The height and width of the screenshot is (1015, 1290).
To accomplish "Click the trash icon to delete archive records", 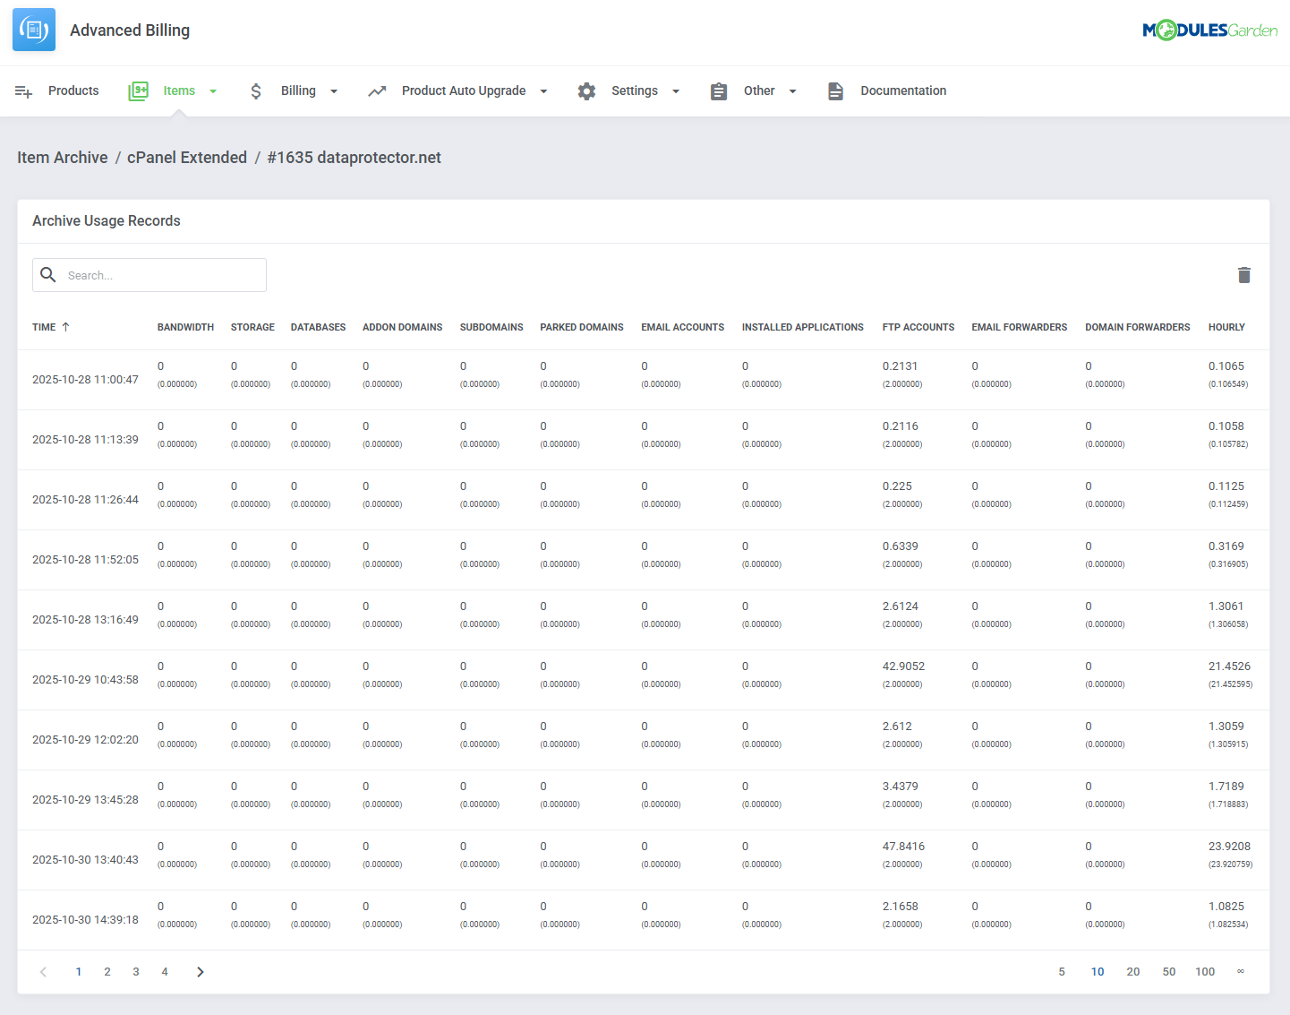I will [1244, 274].
